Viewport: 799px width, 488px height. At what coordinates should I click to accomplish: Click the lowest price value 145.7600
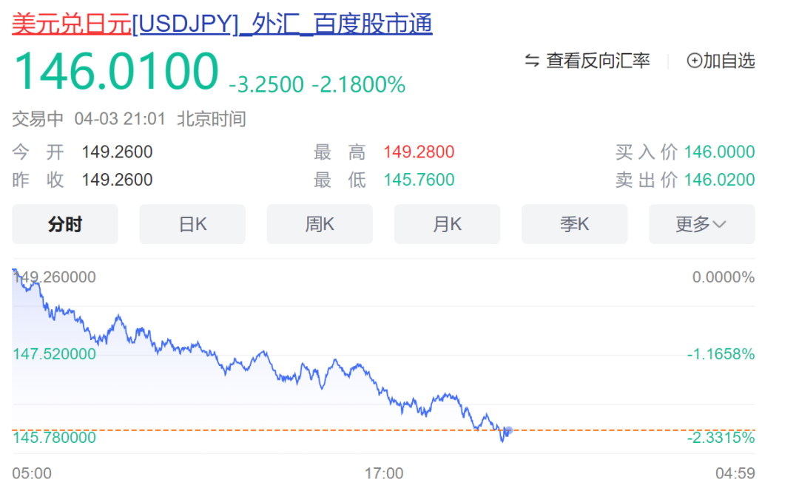pos(419,180)
